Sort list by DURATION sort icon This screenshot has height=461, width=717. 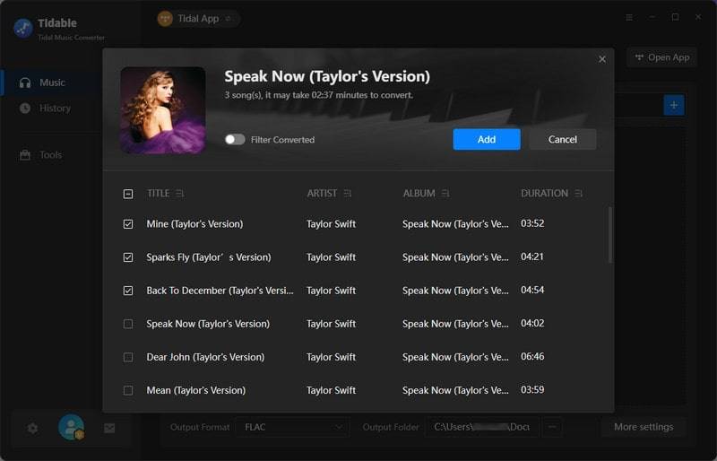(578, 194)
